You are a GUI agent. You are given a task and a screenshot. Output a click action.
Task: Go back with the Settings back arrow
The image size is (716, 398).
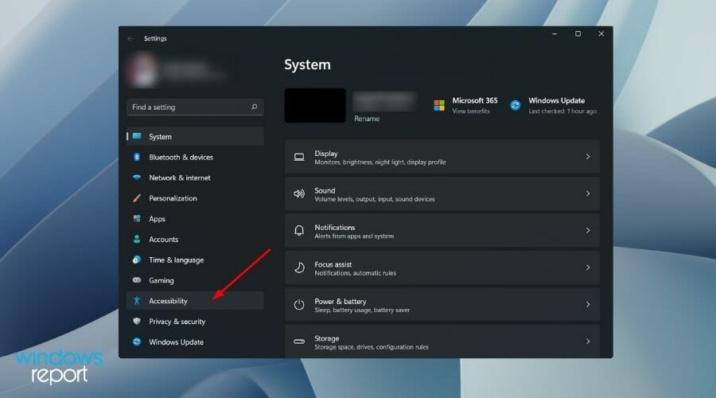pyautogui.click(x=130, y=38)
